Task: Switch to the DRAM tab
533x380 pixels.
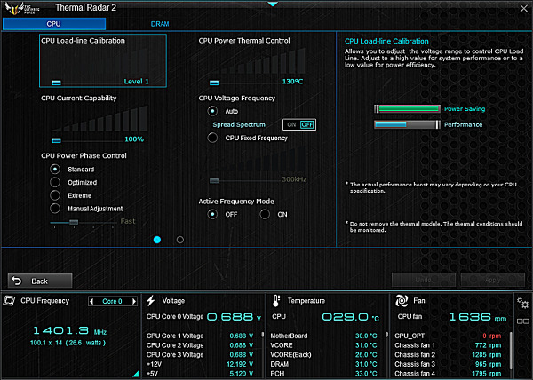Action: (160, 24)
